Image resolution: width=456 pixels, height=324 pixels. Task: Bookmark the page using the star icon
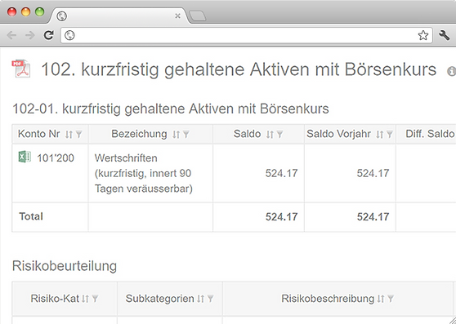[x=423, y=35]
